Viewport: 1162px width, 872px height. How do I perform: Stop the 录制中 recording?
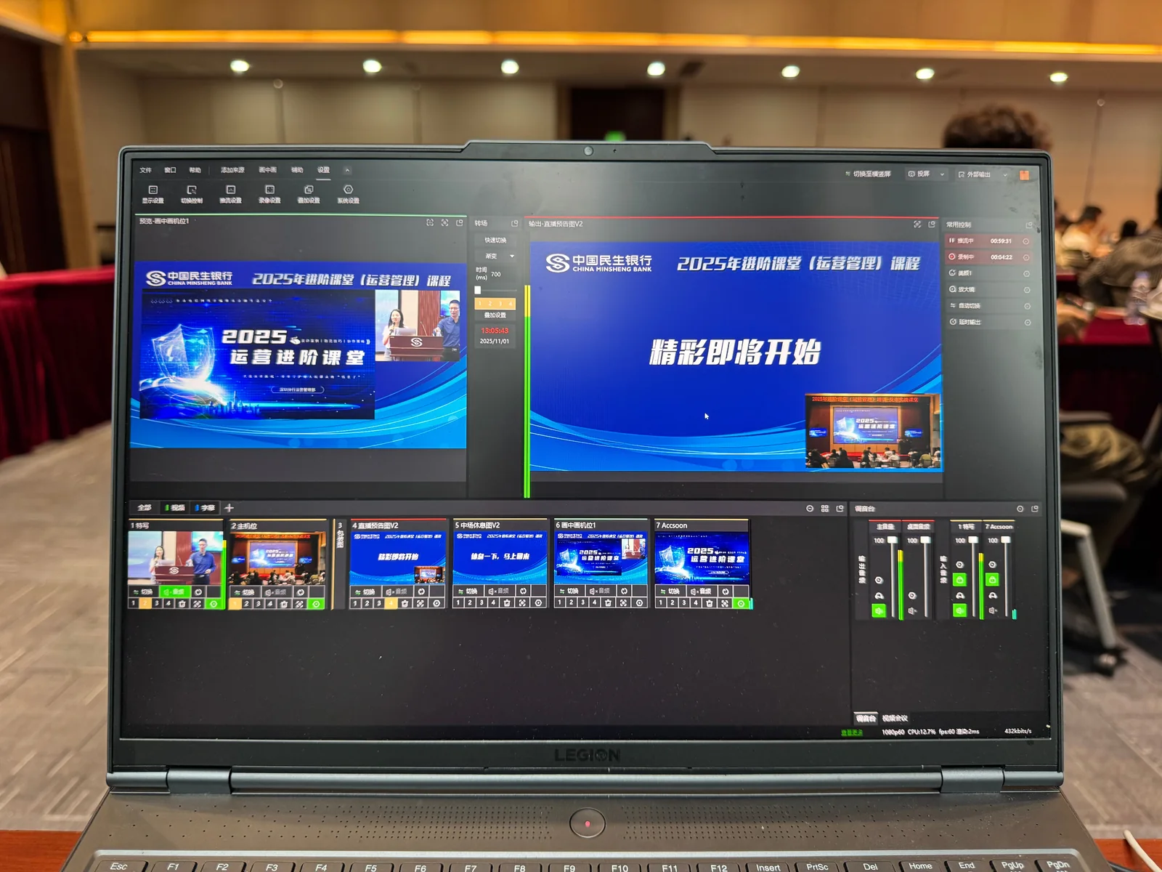tap(952, 257)
